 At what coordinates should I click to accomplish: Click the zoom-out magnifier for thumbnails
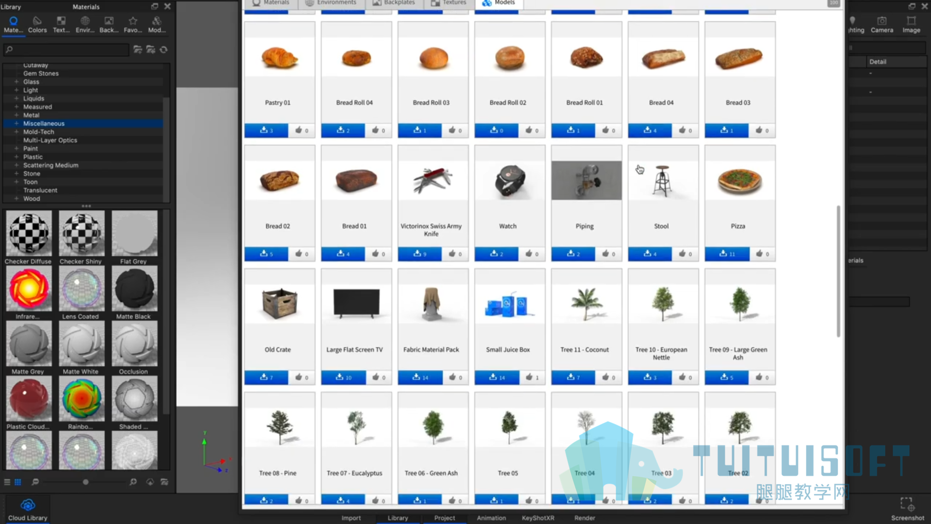point(35,482)
